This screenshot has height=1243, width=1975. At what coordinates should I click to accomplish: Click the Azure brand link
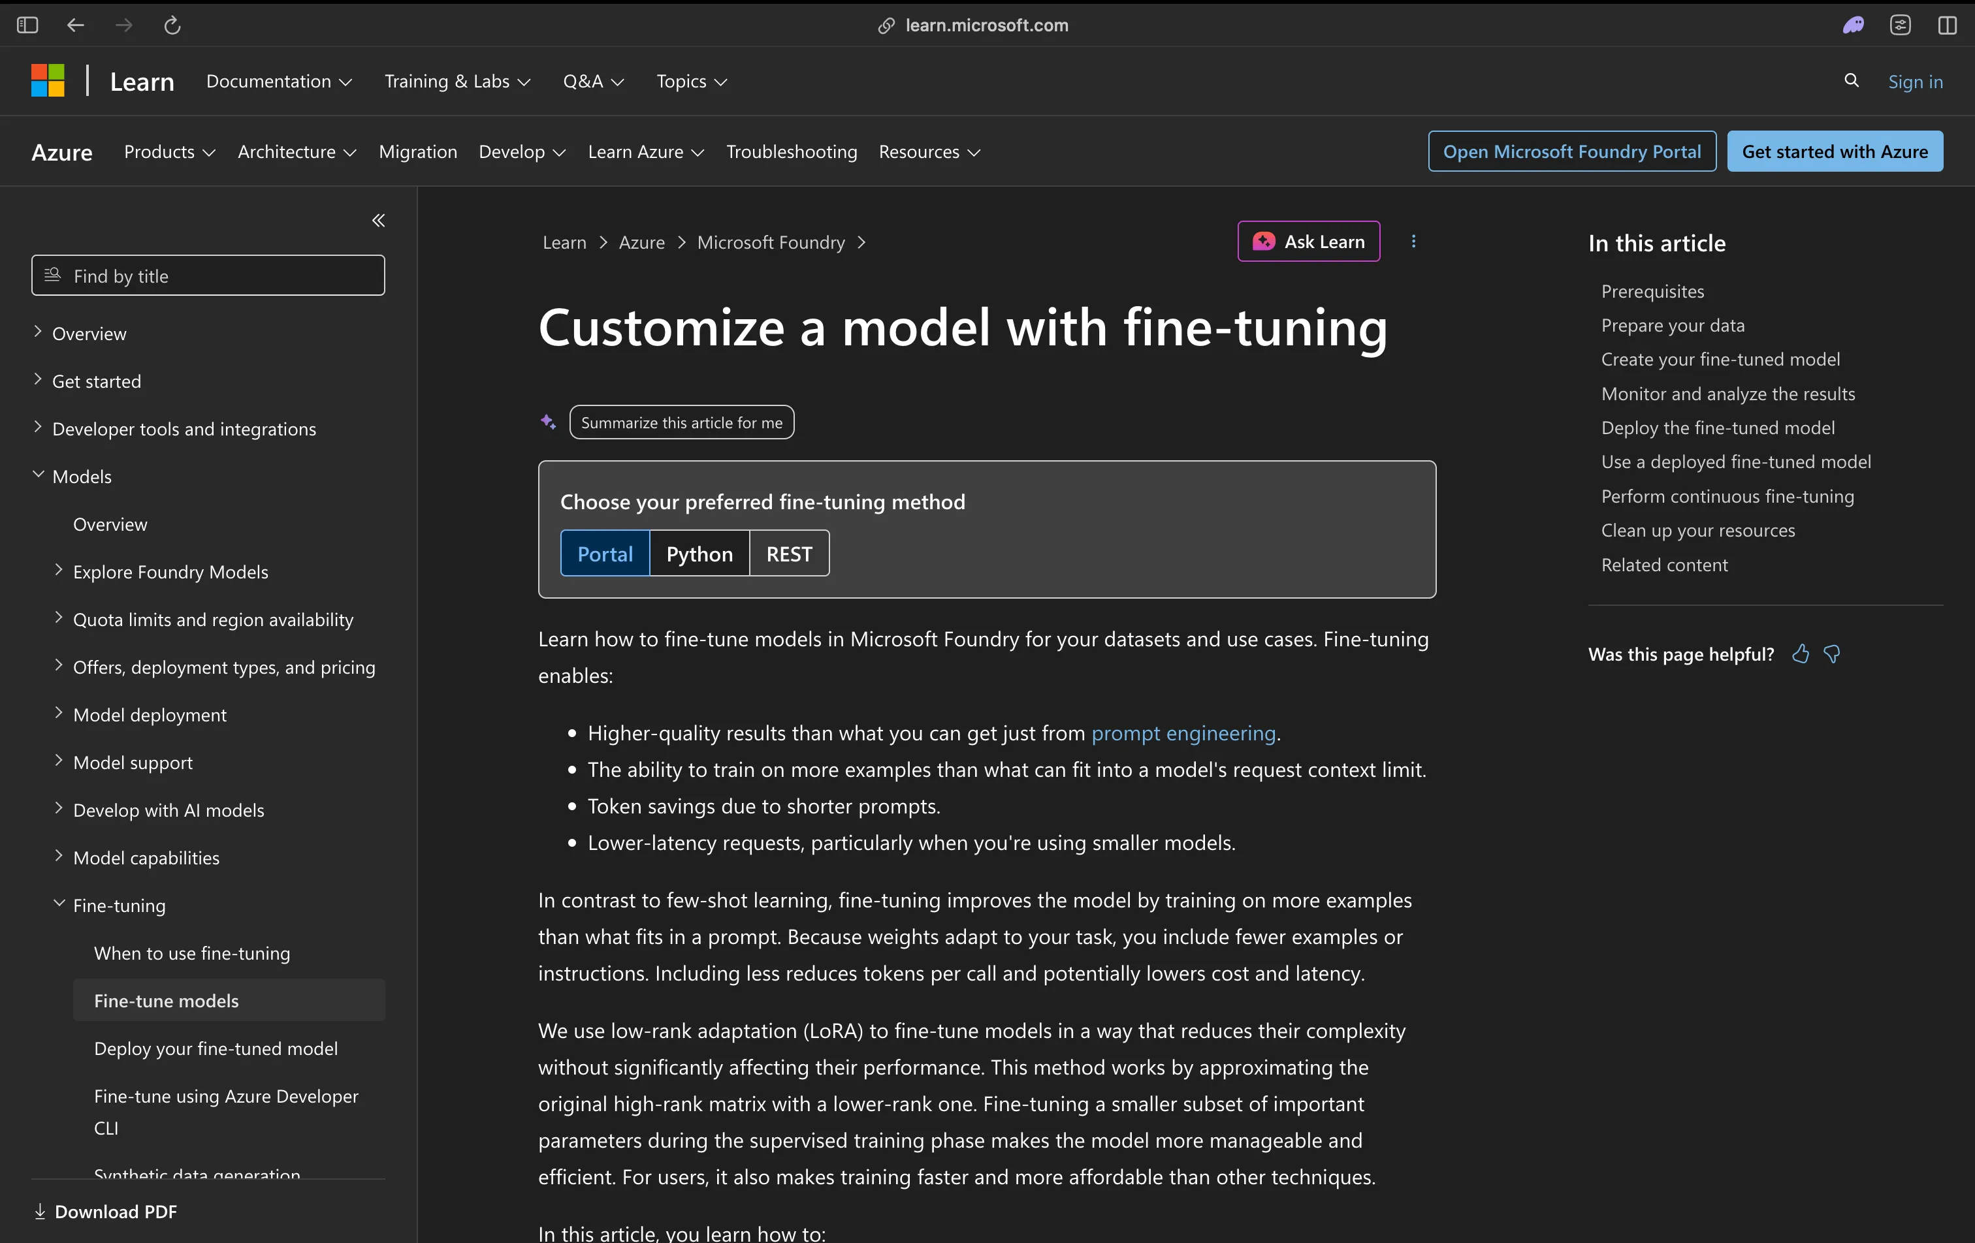[62, 151]
